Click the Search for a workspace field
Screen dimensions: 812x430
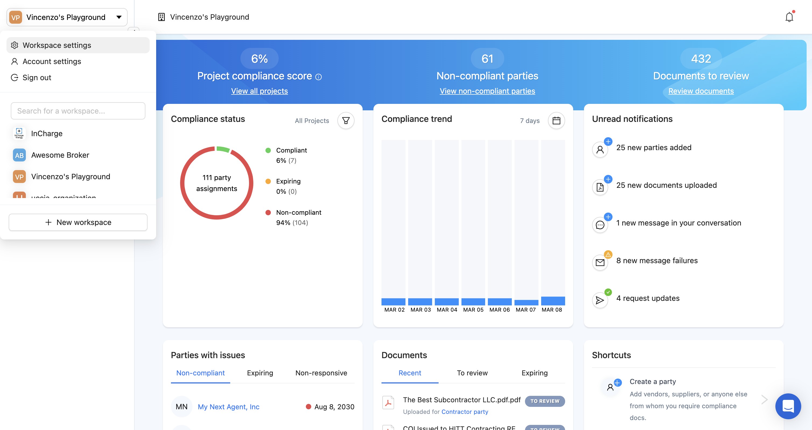coord(78,111)
